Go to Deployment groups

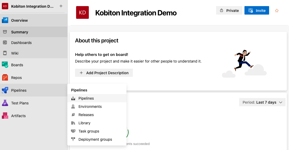click(95, 139)
